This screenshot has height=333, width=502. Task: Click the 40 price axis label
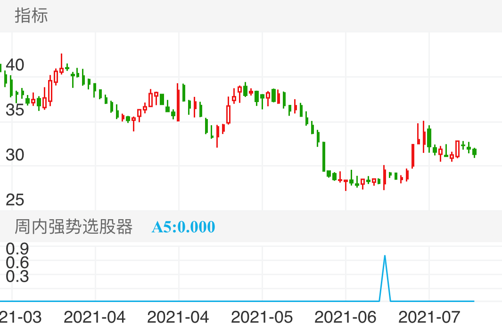click(15, 65)
